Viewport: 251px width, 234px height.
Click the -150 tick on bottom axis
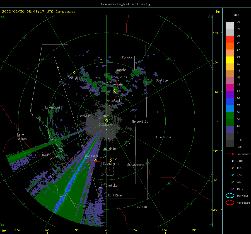16,230
